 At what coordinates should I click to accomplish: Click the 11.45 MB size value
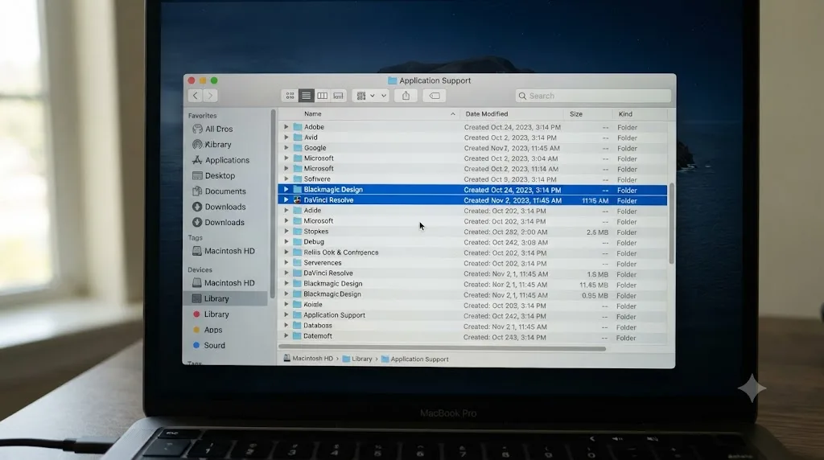point(594,285)
